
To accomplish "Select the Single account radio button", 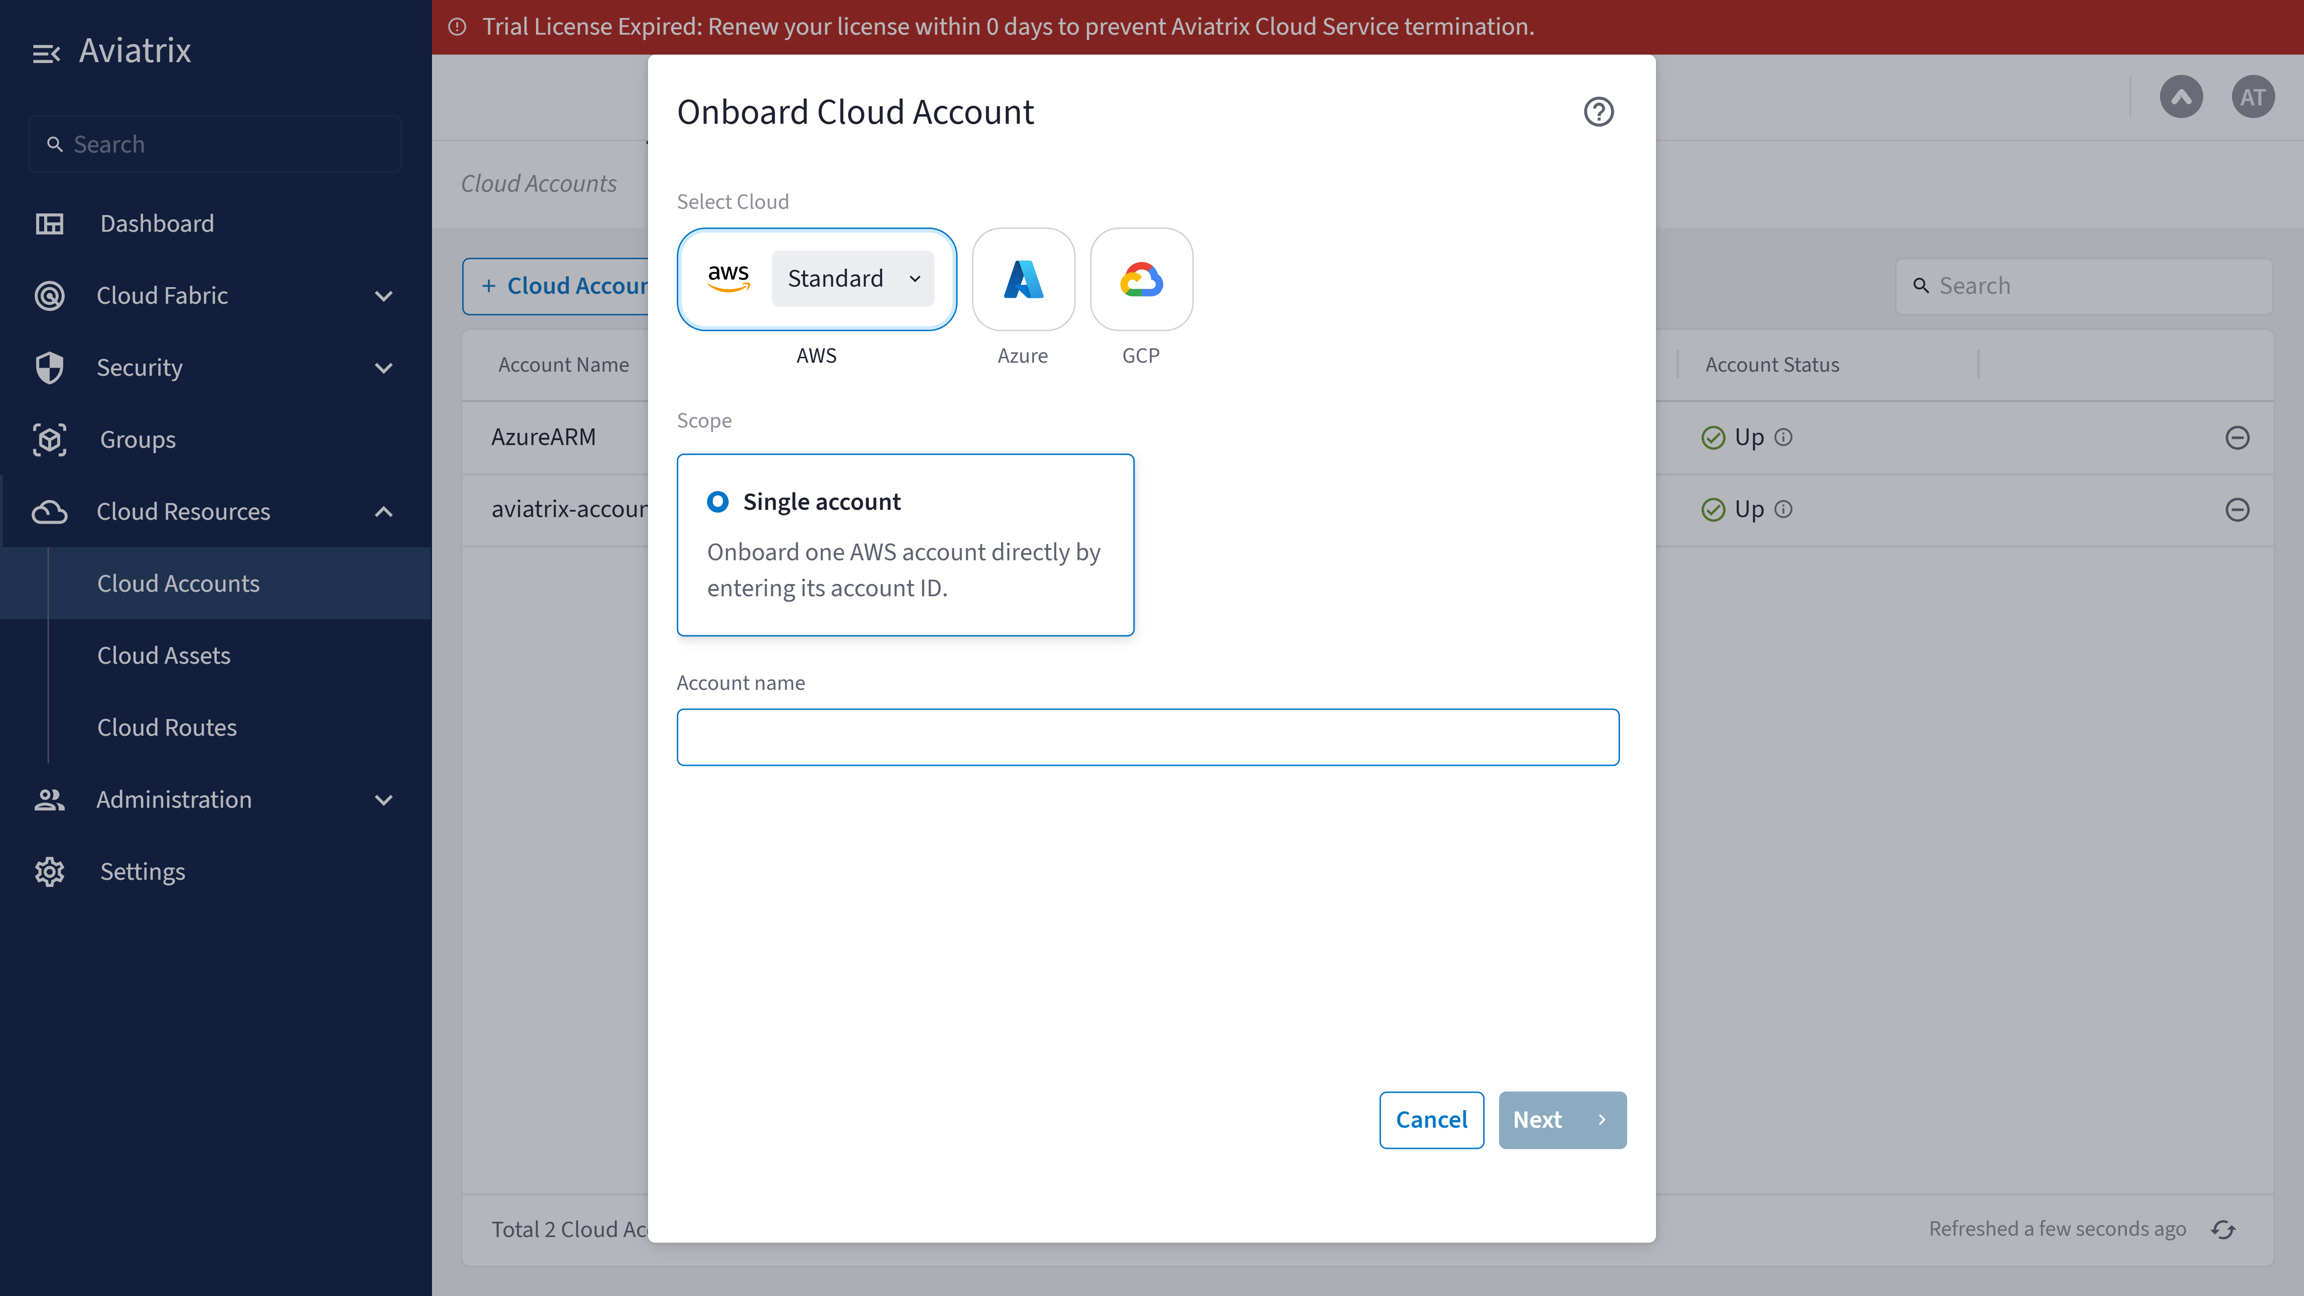I will [717, 502].
